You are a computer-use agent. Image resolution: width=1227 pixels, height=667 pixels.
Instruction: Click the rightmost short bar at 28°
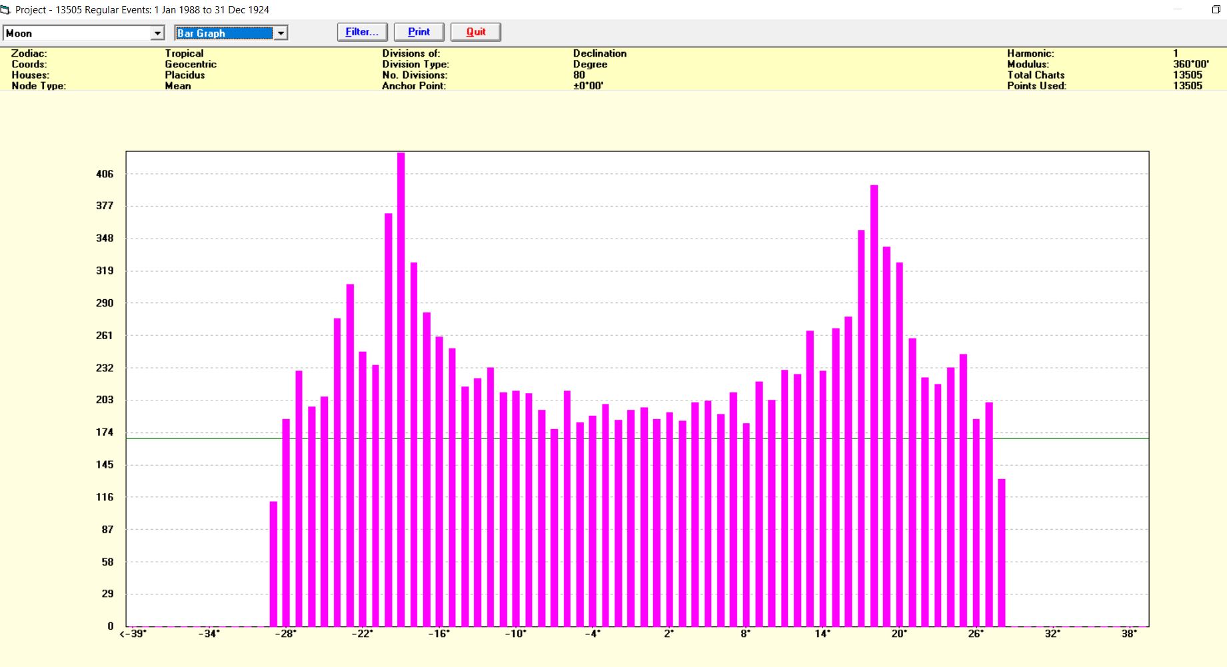pyautogui.click(x=1002, y=552)
